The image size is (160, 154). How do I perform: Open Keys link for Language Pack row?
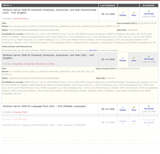pyautogui.click(x=134, y=110)
